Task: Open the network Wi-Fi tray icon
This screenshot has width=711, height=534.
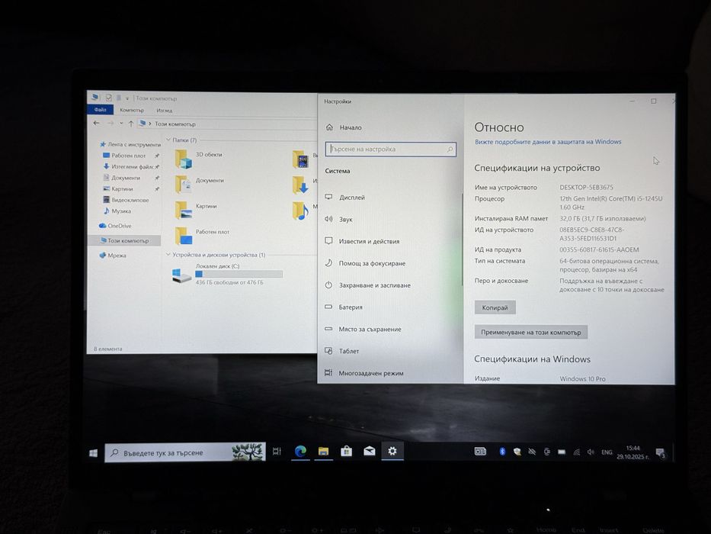Action: (x=576, y=452)
